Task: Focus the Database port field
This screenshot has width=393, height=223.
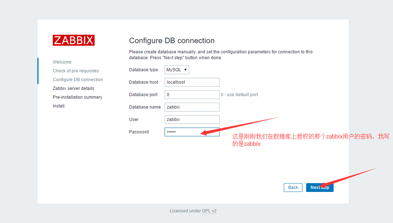Action: click(192, 94)
